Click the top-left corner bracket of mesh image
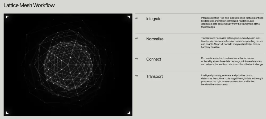Viewport: 266px width, 119px height. tap(7, 17)
